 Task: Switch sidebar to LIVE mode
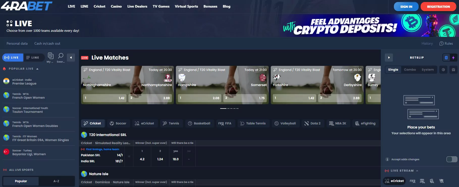click(13, 58)
